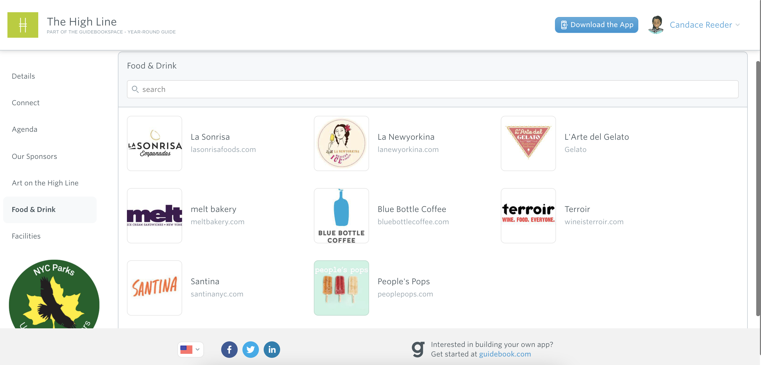761x365 pixels.
Task: Click the peoplepops.com text
Action: tap(405, 294)
